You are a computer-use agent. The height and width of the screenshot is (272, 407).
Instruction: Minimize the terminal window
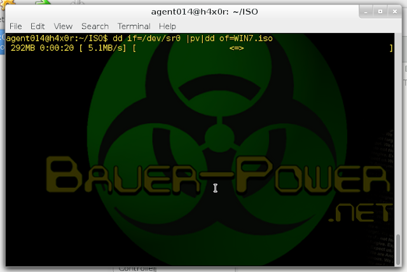[x=366, y=11]
